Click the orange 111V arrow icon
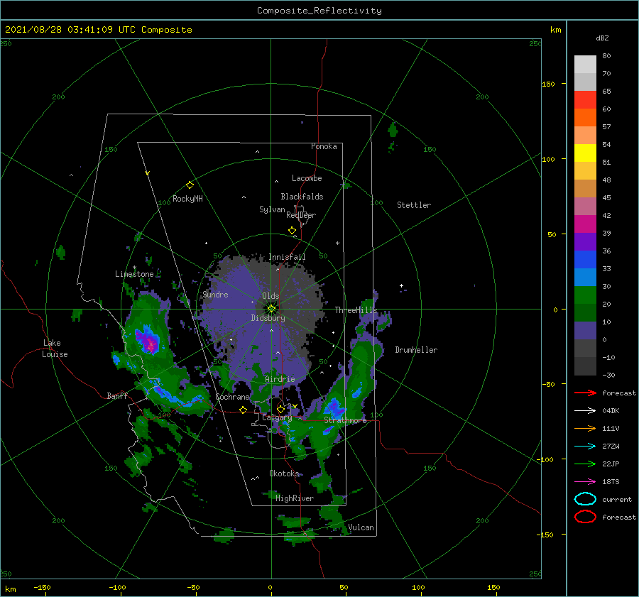This screenshot has height=597, width=639. (585, 428)
